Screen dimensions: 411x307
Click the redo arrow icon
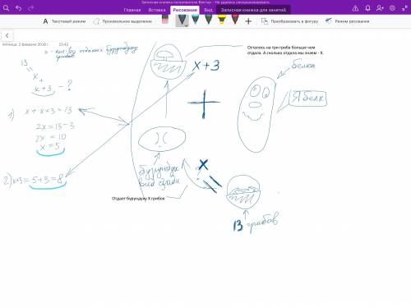point(30,8)
